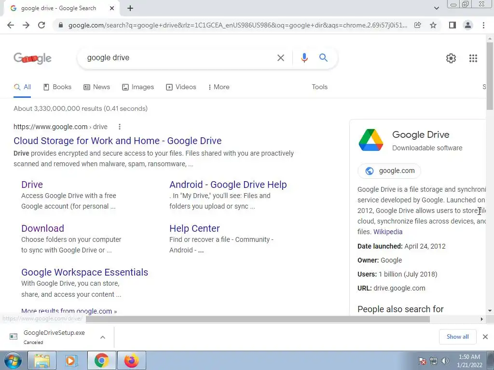This screenshot has width=494, height=370.
Task: Open the Drive sitelink
Action: (32, 185)
